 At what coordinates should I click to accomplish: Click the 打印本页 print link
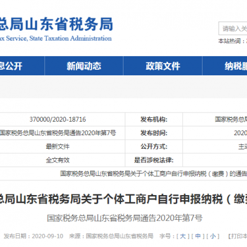tap(237, 236)
